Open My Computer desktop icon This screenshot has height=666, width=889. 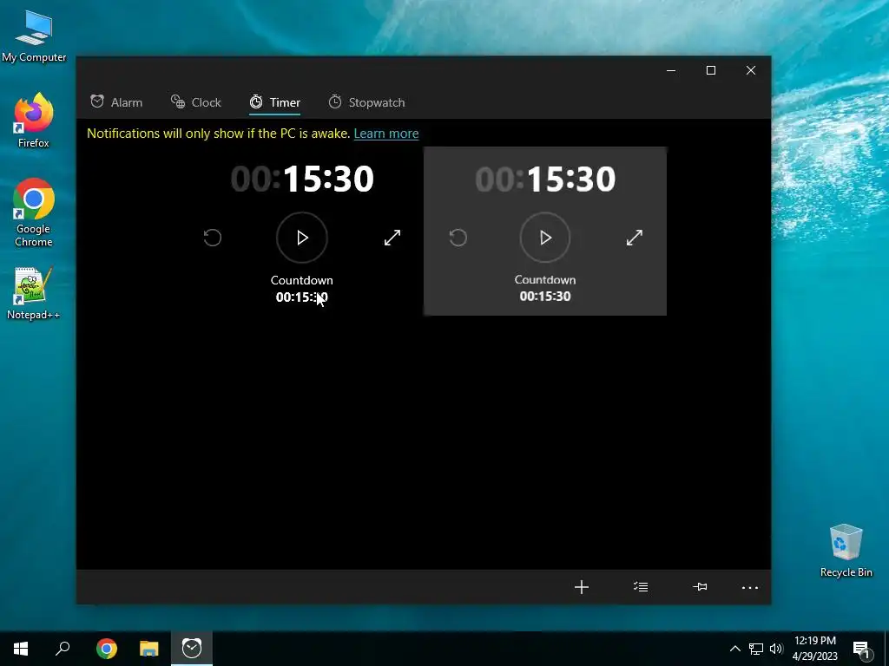click(34, 36)
